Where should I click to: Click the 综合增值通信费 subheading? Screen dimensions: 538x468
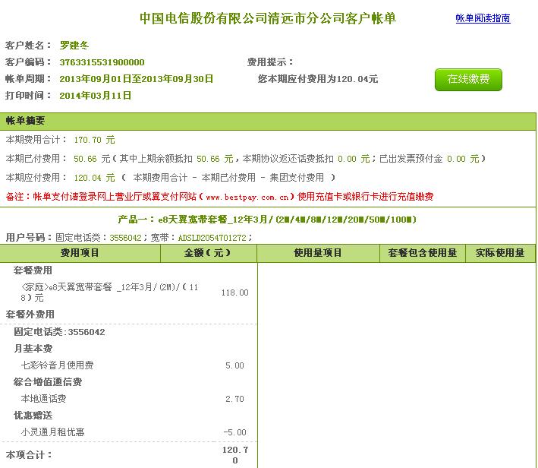click(48, 382)
